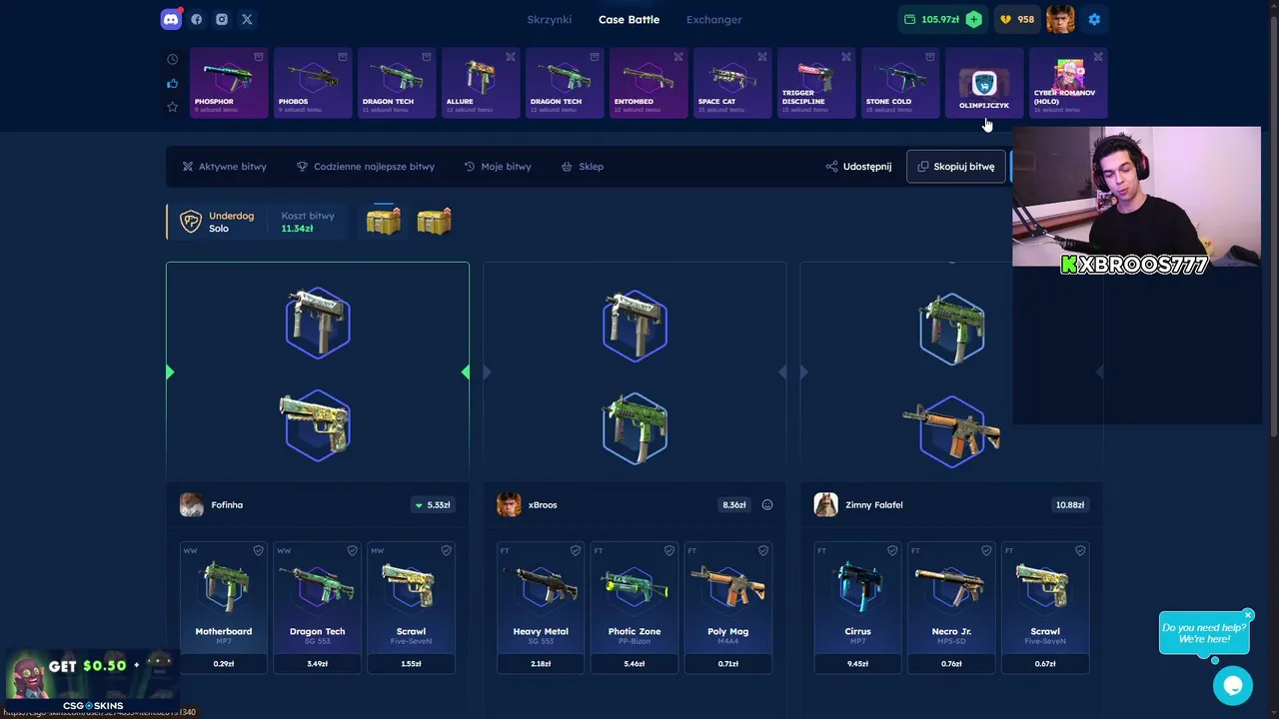Select the Necro Jr. MP5-SD card
The width and height of the screenshot is (1279, 719).
tap(951, 607)
